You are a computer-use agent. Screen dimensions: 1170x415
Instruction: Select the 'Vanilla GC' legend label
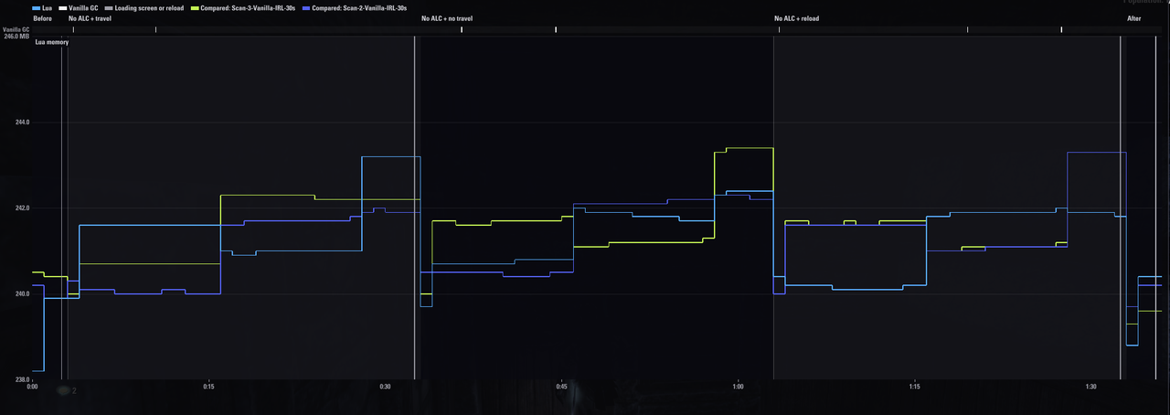(83, 7)
